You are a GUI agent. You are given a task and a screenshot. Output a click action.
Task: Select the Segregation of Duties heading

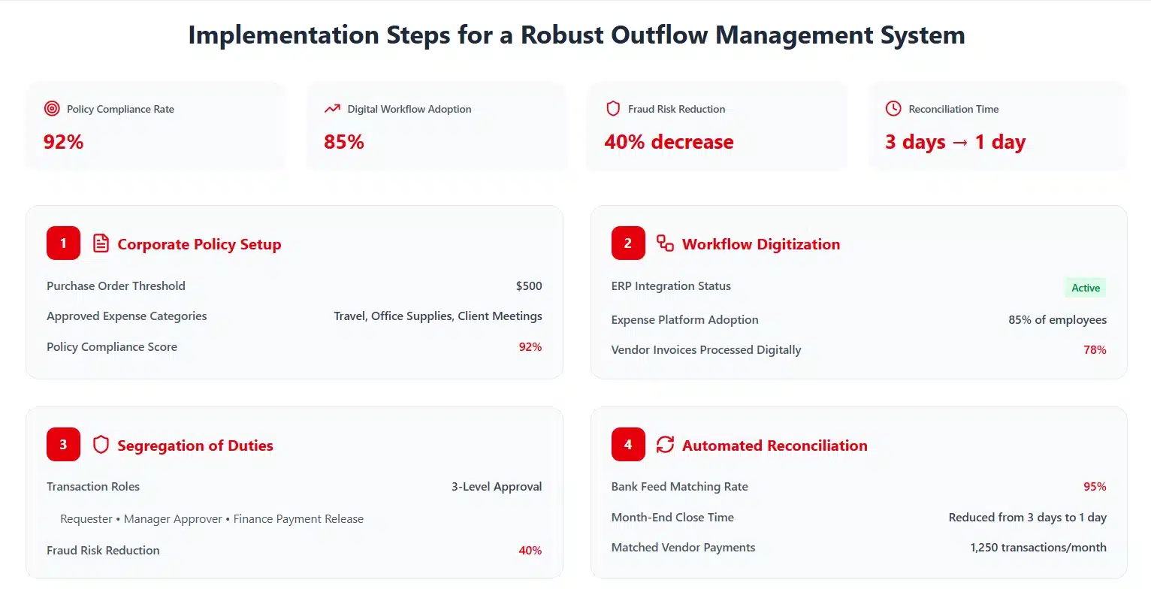(195, 445)
